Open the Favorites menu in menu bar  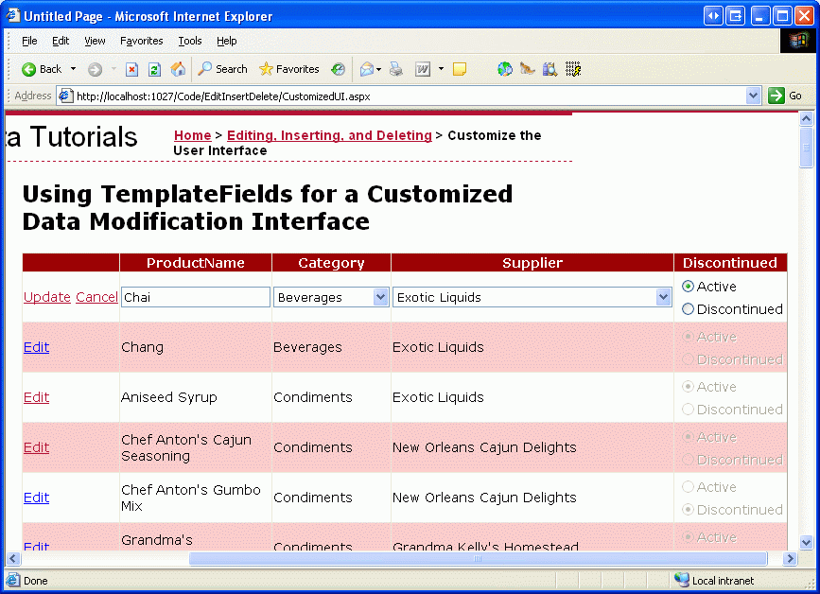tap(141, 41)
